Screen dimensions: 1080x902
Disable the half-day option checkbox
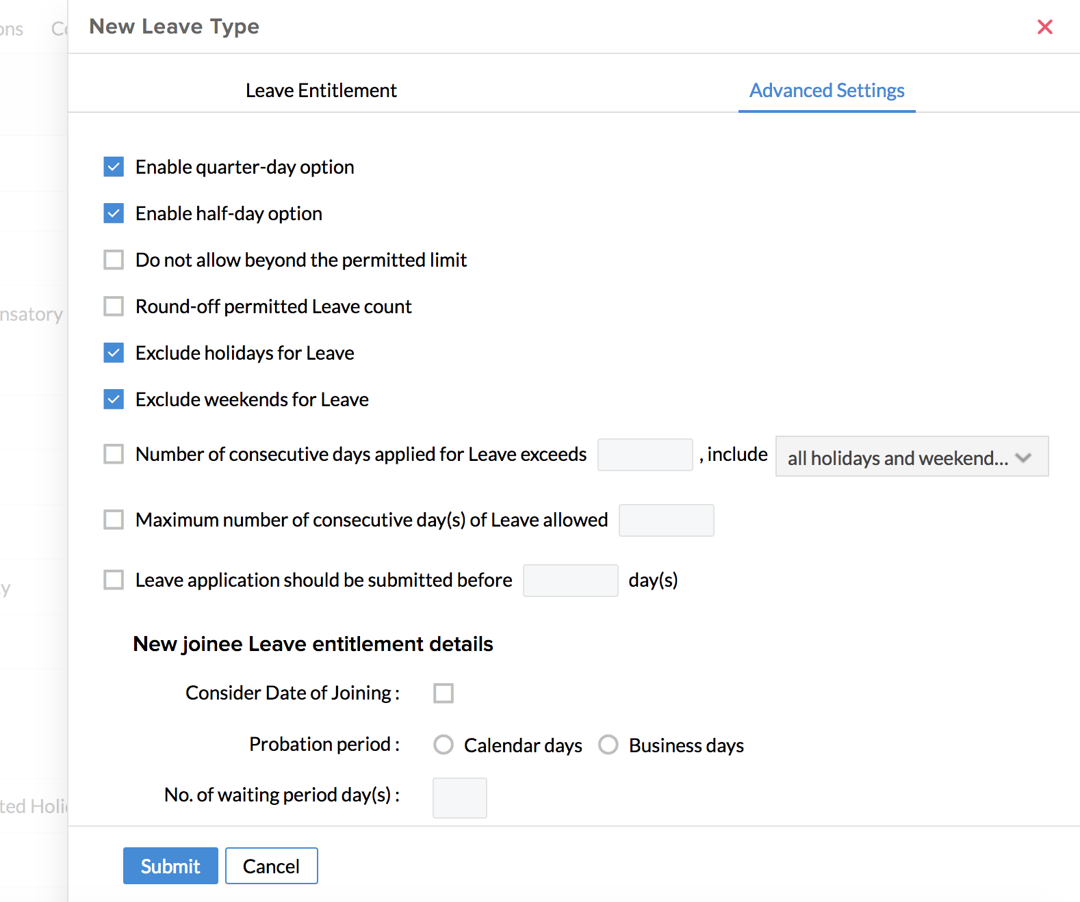(x=114, y=213)
